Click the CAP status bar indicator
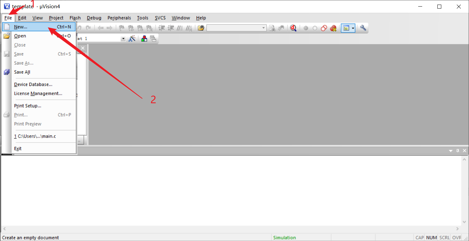This screenshot has width=469, height=241. click(x=420, y=238)
